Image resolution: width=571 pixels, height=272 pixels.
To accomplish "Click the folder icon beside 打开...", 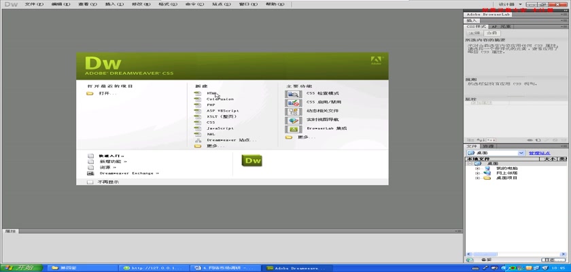I will coord(90,93).
